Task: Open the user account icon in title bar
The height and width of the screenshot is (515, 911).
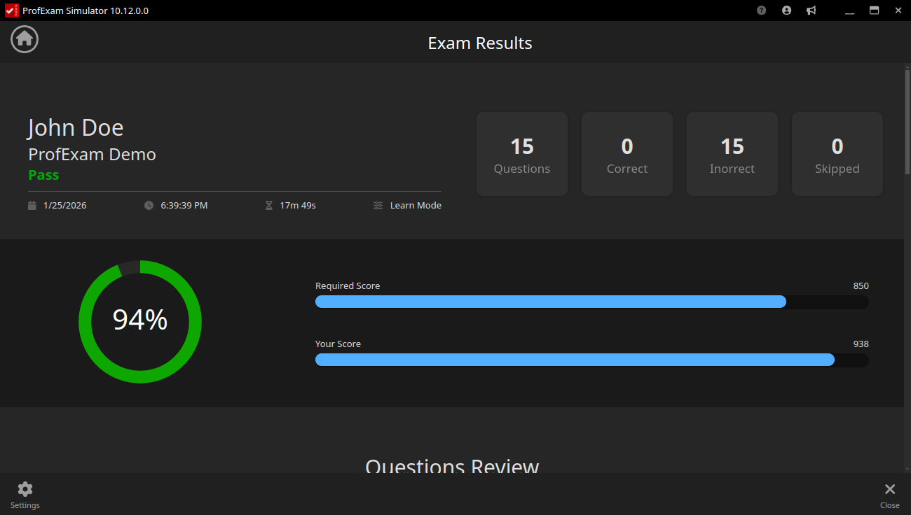Action: point(786,10)
